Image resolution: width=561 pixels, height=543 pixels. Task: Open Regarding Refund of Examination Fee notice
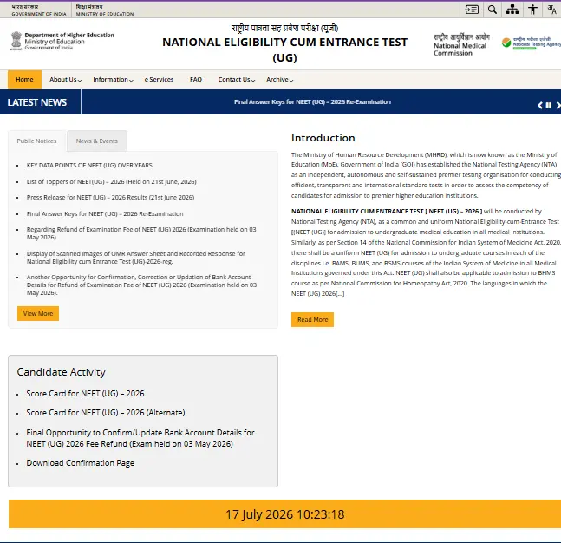[x=141, y=233]
